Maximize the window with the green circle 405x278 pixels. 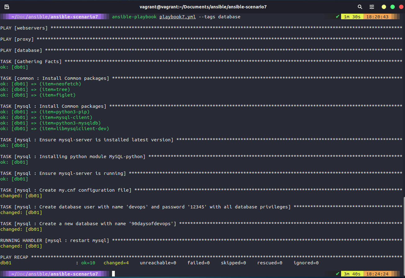tap(392, 6)
